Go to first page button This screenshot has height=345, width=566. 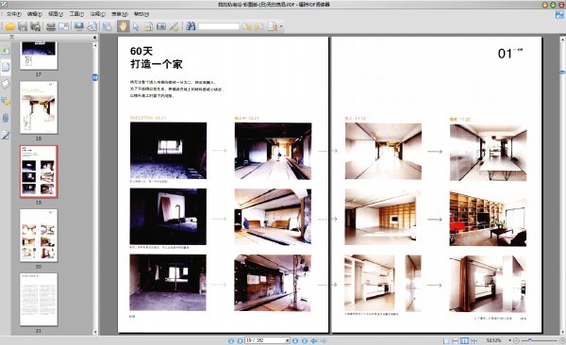tap(231, 340)
